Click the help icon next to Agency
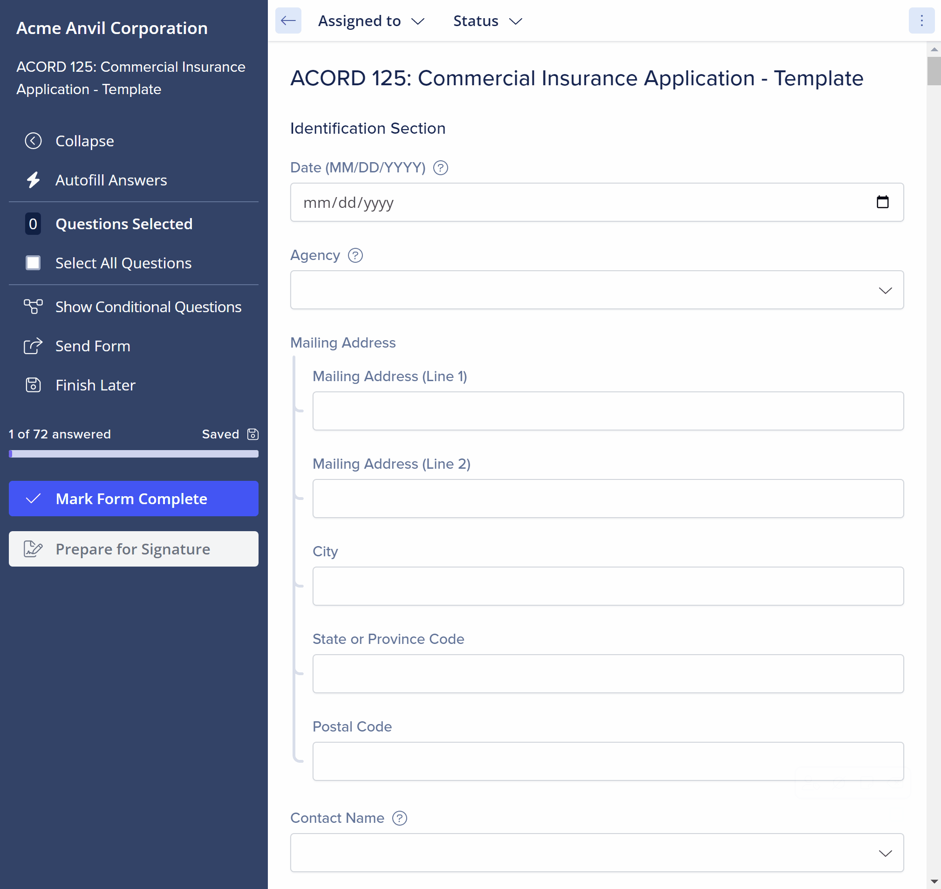Viewport: 941px width, 889px height. point(355,255)
